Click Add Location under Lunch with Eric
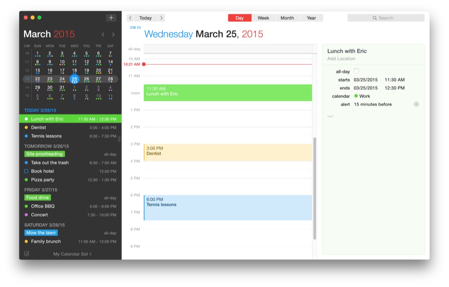This screenshot has height=287, width=449. 341,59
